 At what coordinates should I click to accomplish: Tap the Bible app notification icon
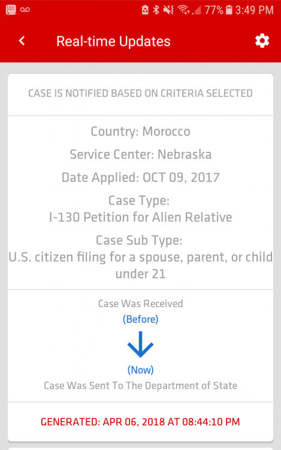(11, 10)
